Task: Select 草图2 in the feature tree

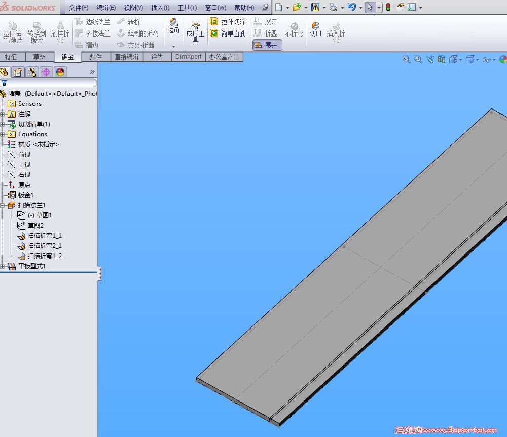Action: click(35, 225)
